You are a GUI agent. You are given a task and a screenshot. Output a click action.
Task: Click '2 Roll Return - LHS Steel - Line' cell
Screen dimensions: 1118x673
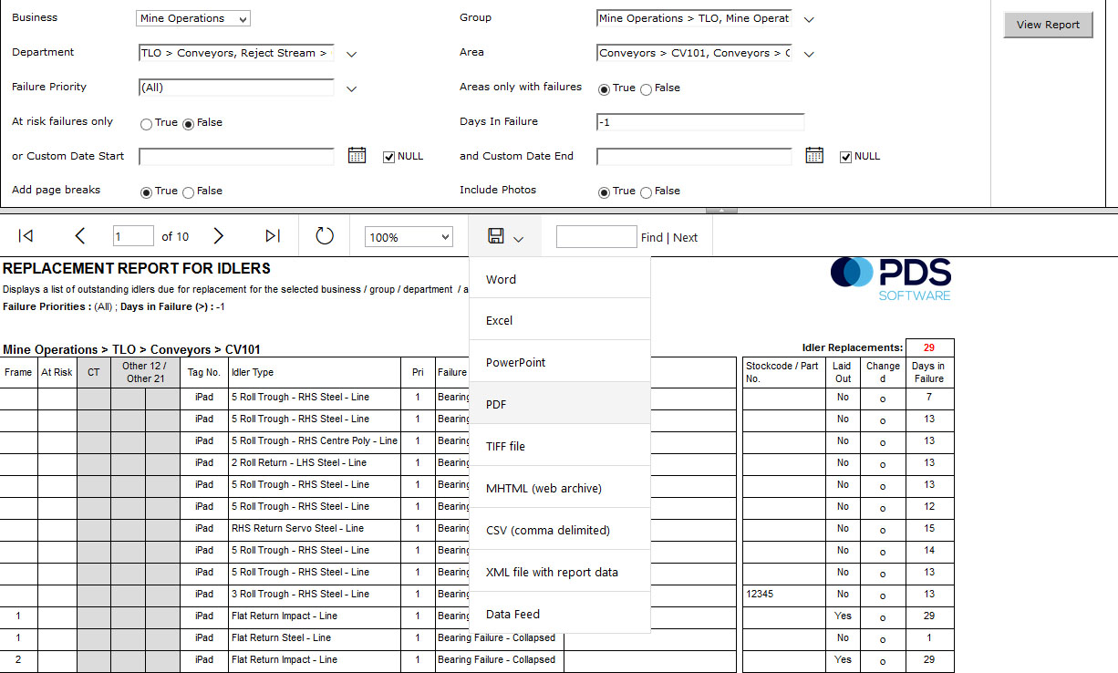pos(315,462)
